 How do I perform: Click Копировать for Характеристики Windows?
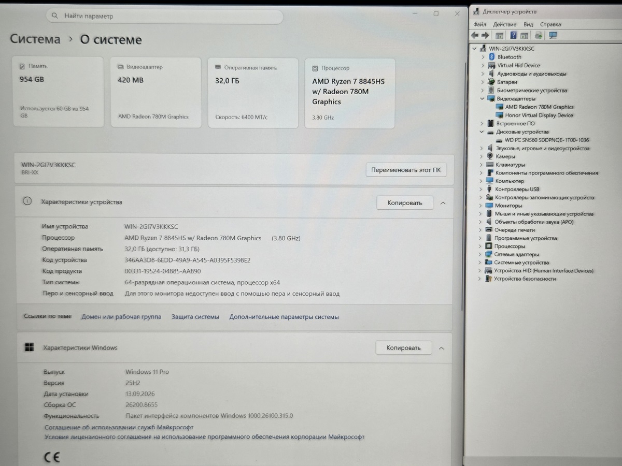[403, 348]
